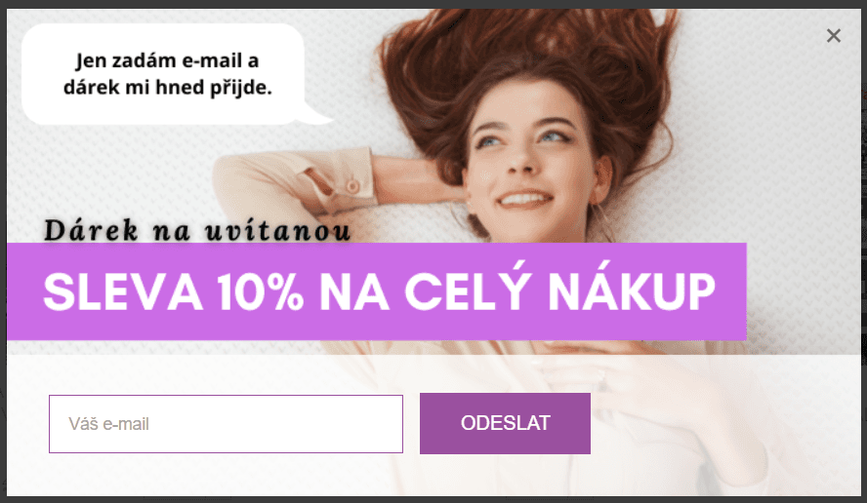Screen dimensions: 867x503
Task: Click the button on woman's sleeve cuff
Action: [x=352, y=186]
